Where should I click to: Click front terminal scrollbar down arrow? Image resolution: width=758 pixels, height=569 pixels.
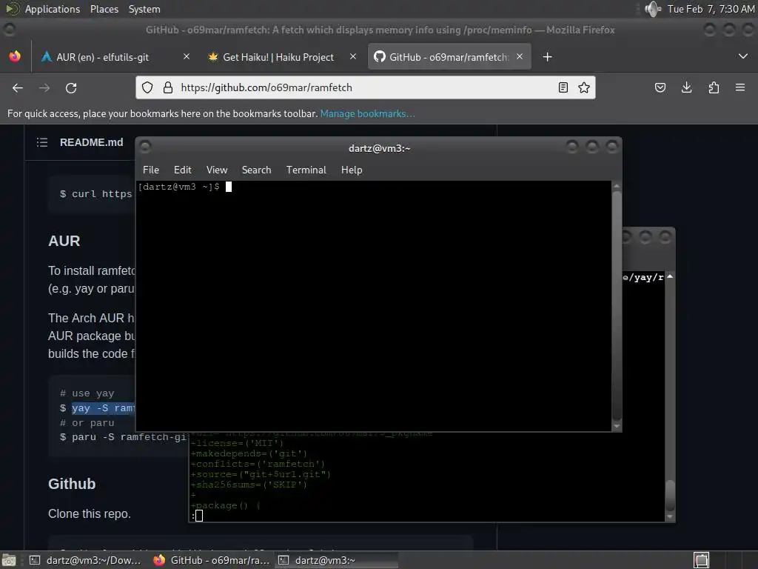617,426
